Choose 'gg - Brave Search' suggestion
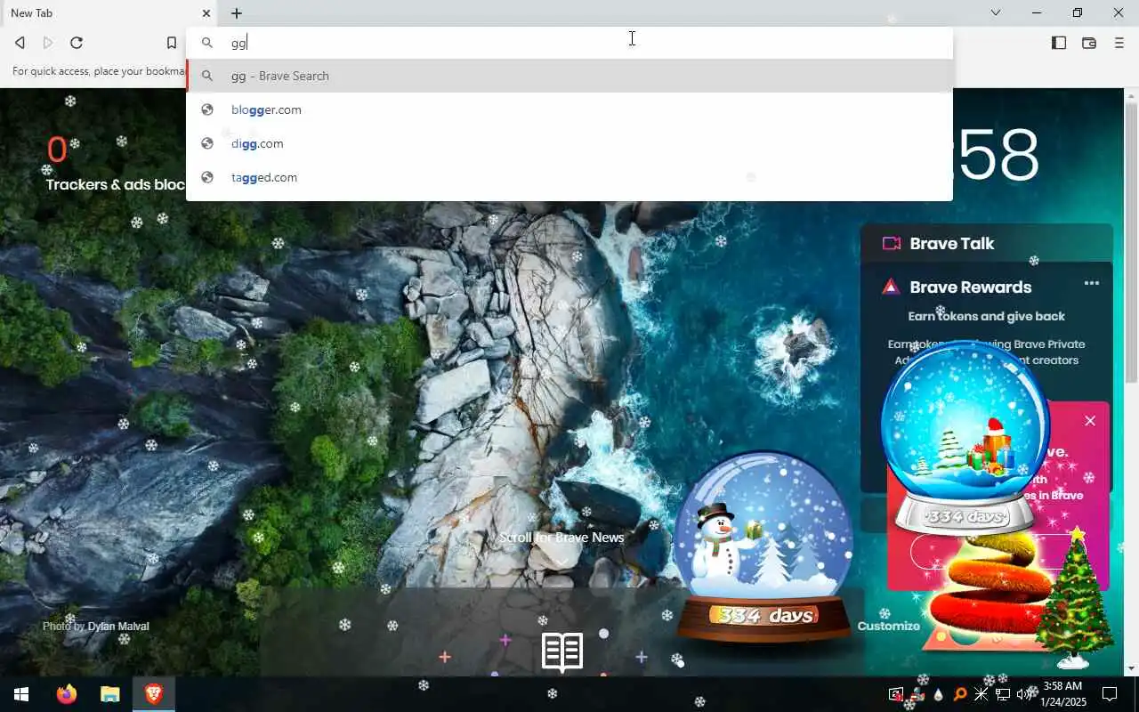The height and width of the screenshot is (712, 1139). [569, 76]
